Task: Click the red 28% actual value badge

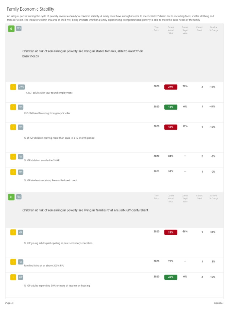Action: (x=171, y=232)
